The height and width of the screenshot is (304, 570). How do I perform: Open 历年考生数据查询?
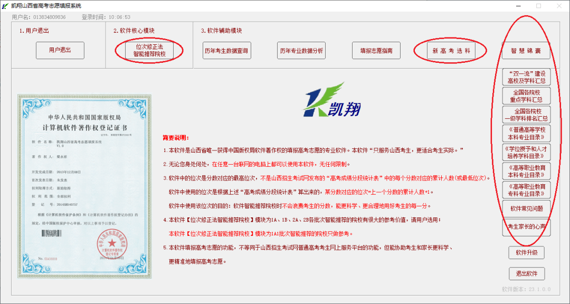[x=226, y=51]
